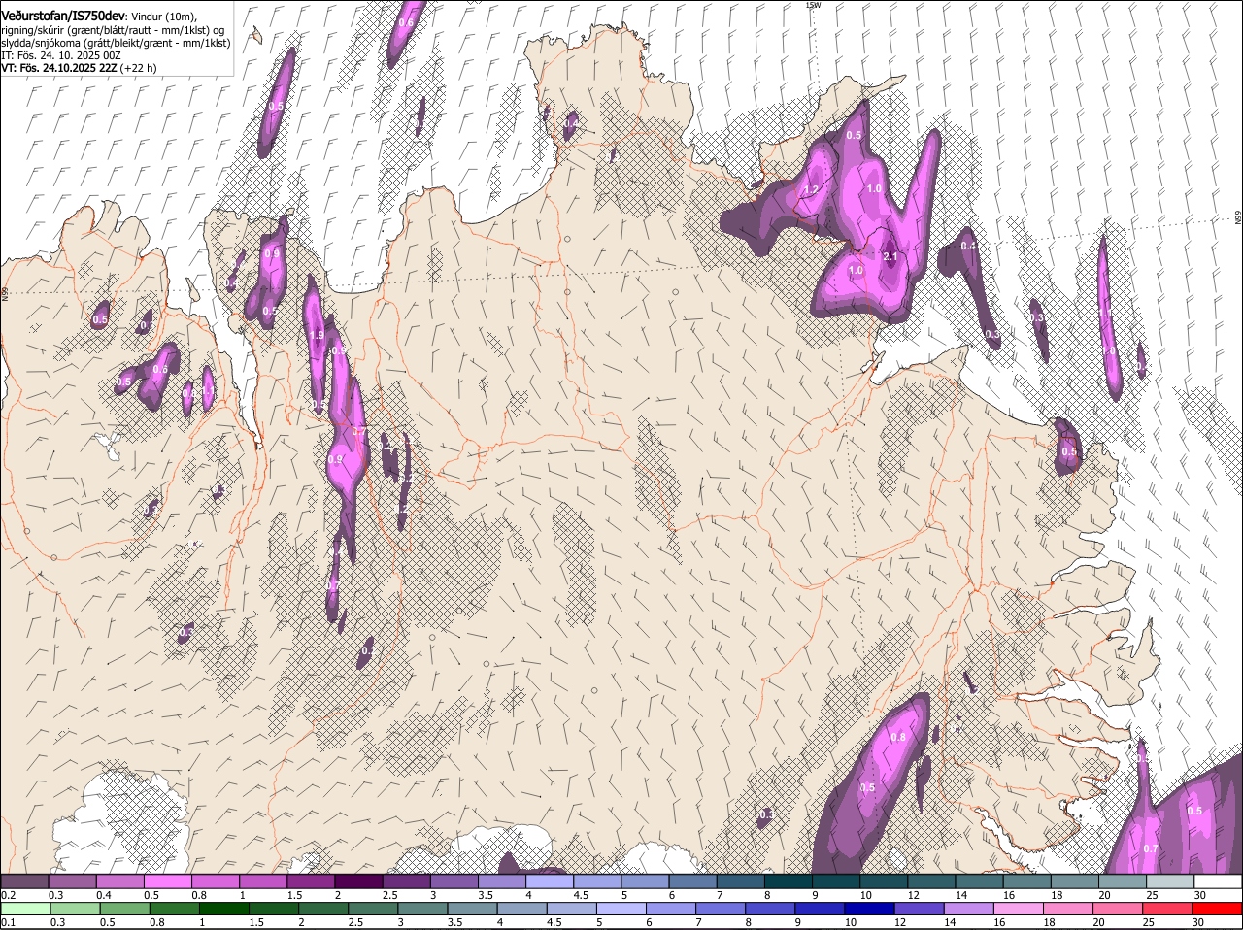The image size is (1243, 930).
Task: Click the 0.7 value in the bottom-right precipitation band
Action: click(x=1151, y=848)
